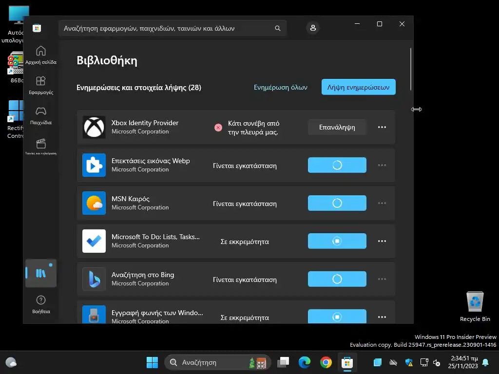
Task: Open Task View on the taskbar
Action: (283, 362)
